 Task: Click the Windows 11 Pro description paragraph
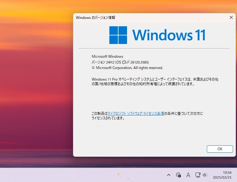(x=155, y=82)
